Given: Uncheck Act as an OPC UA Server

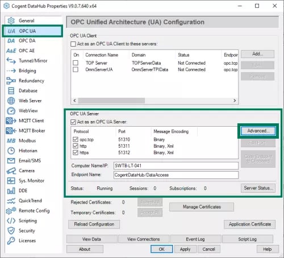Looking at the screenshot, I should point(73,122).
